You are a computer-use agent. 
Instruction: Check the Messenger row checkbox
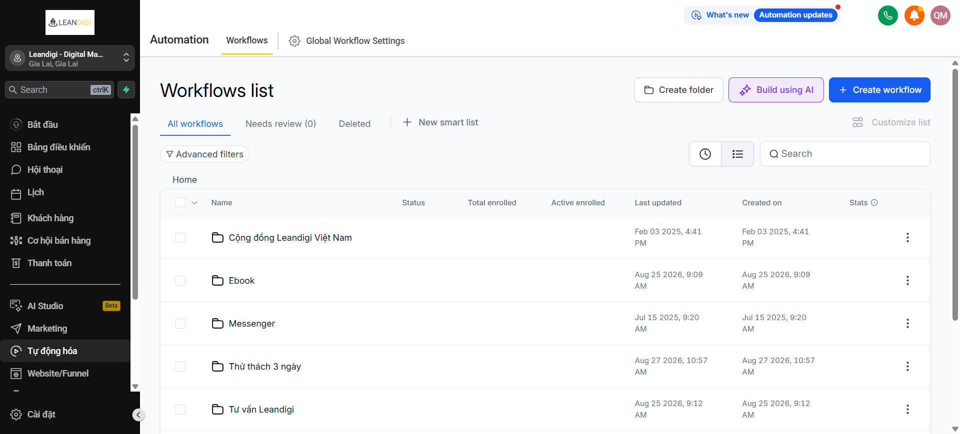180,324
